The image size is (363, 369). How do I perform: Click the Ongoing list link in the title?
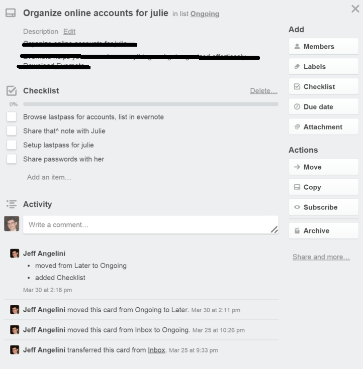coord(205,14)
